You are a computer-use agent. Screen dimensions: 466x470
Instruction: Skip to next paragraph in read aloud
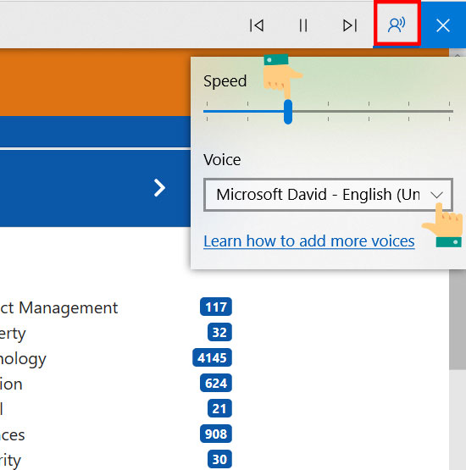[350, 25]
